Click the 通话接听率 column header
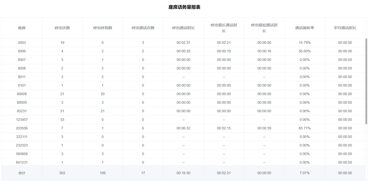This screenshot has height=187, width=374. [305, 28]
